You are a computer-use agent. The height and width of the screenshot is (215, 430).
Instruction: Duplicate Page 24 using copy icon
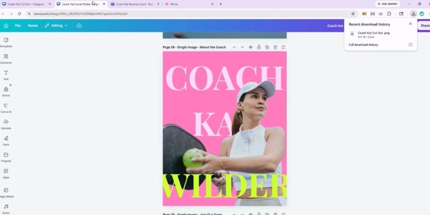click(267, 47)
